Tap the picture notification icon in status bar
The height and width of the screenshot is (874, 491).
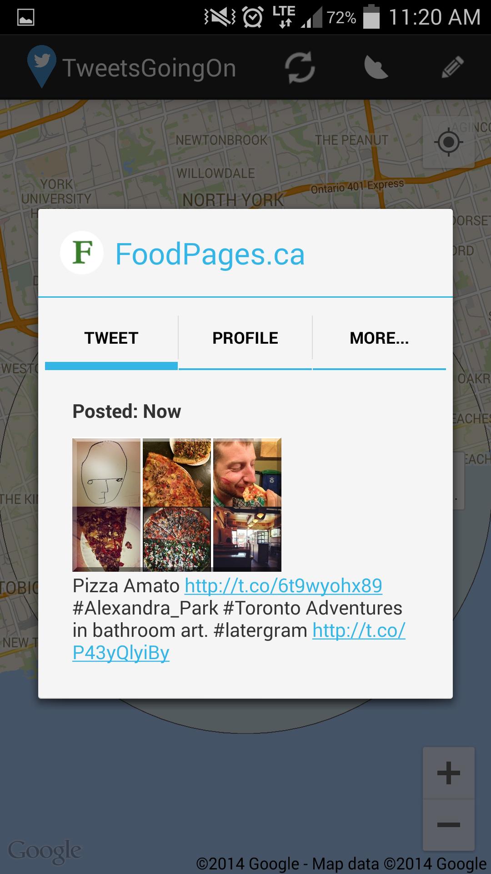point(25,18)
